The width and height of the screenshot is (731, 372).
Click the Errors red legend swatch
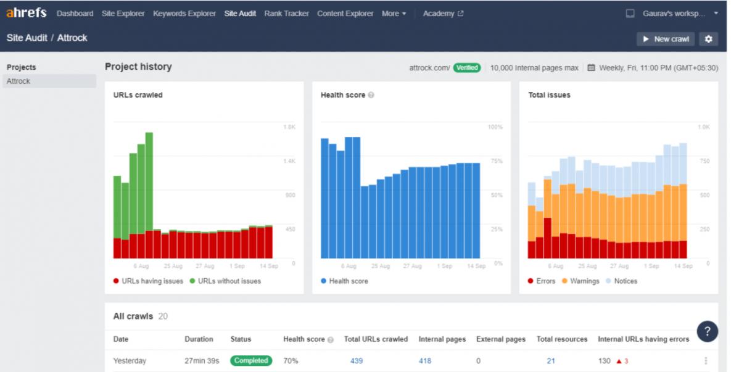pos(531,281)
